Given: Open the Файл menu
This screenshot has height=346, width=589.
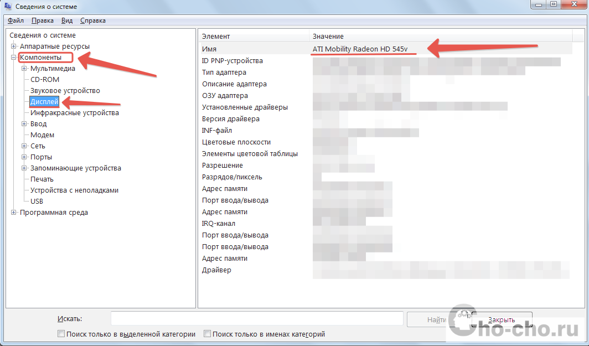Looking at the screenshot, I should pos(15,20).
